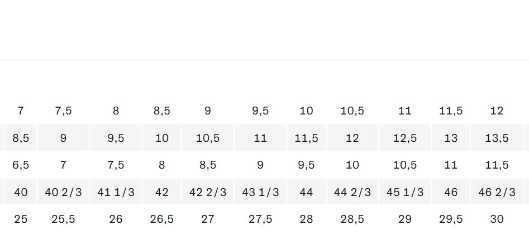
Task: Click the 26,5 cell in bottom row
Action: (162, 219)
